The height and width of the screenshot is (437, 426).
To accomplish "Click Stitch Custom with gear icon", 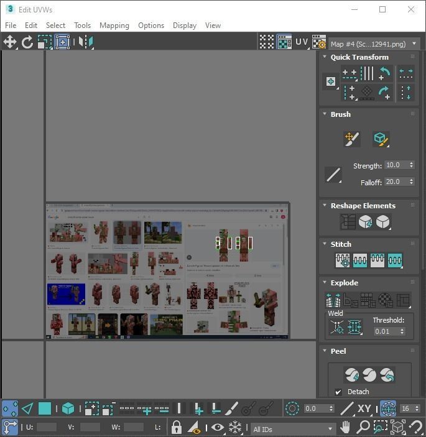I will point(343,260).
